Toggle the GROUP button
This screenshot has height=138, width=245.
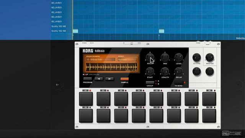pos(150,83)
